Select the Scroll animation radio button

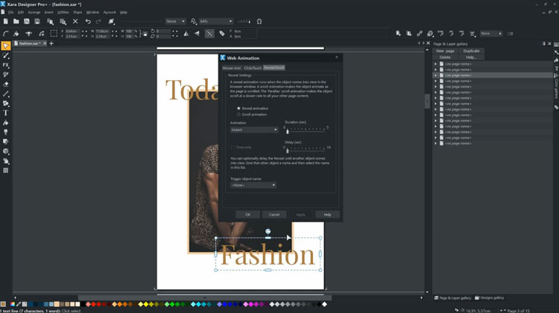click(x=239, y=114)
